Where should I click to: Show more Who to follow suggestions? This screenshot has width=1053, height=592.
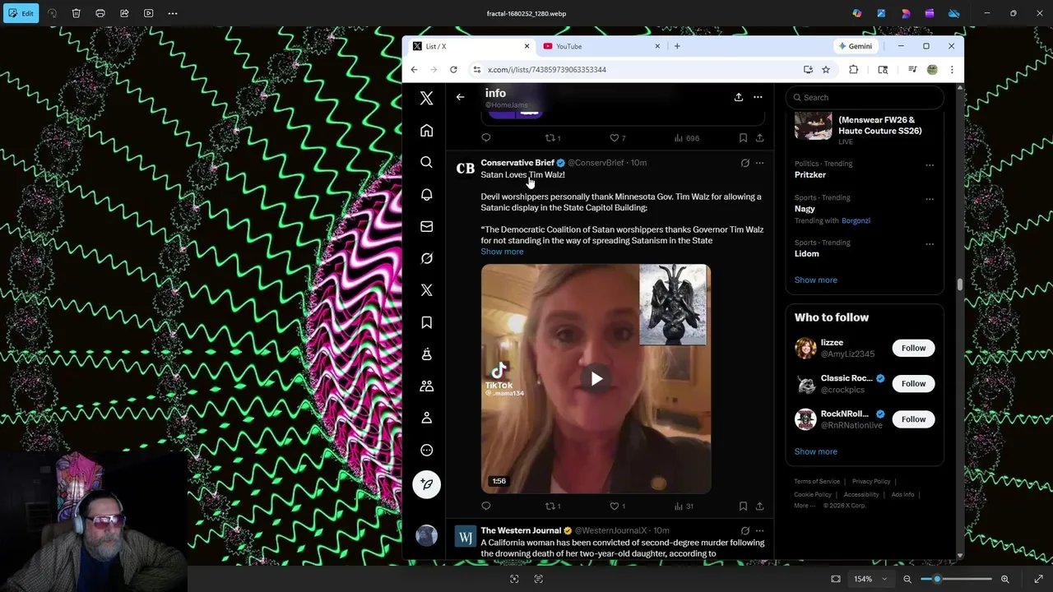pos(815,451)
